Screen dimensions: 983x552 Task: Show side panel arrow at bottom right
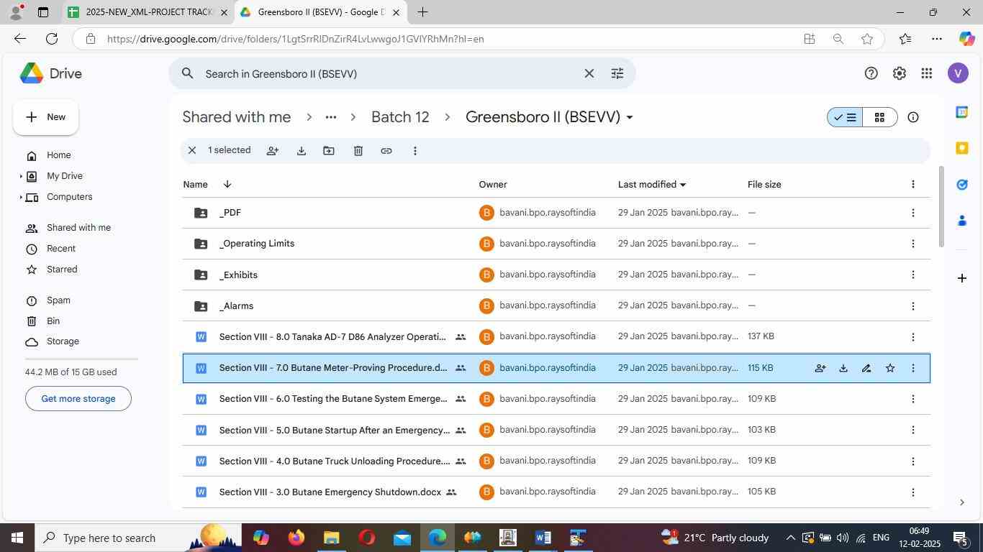tap(962, 502)
